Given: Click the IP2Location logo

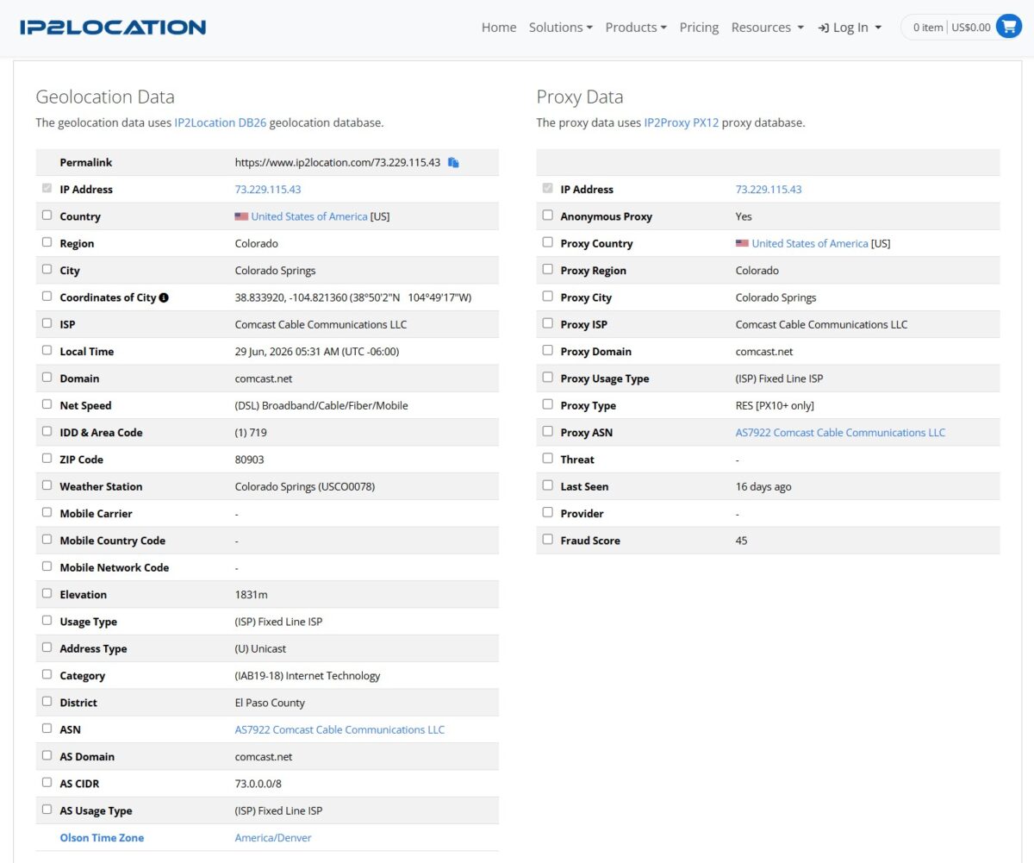Looking at the screenshot, I should 113,27.
